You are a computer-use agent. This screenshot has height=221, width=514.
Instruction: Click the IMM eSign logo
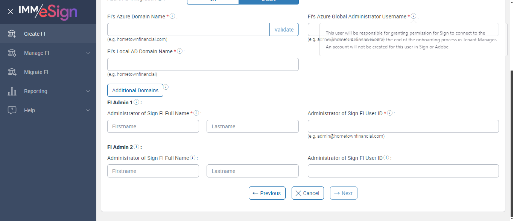[48, 11]
